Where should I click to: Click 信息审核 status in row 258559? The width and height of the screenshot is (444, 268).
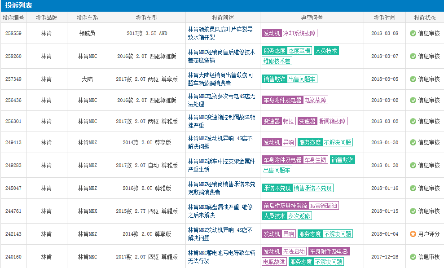click(429, 33)
